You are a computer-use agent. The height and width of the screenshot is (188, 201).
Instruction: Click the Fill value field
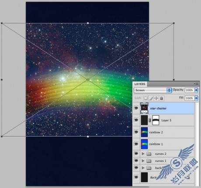coord(190,98)
